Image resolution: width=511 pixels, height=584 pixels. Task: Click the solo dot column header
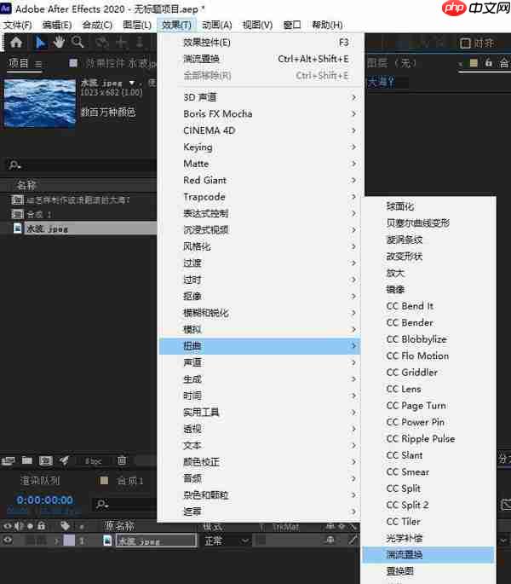tap(30, 526)
